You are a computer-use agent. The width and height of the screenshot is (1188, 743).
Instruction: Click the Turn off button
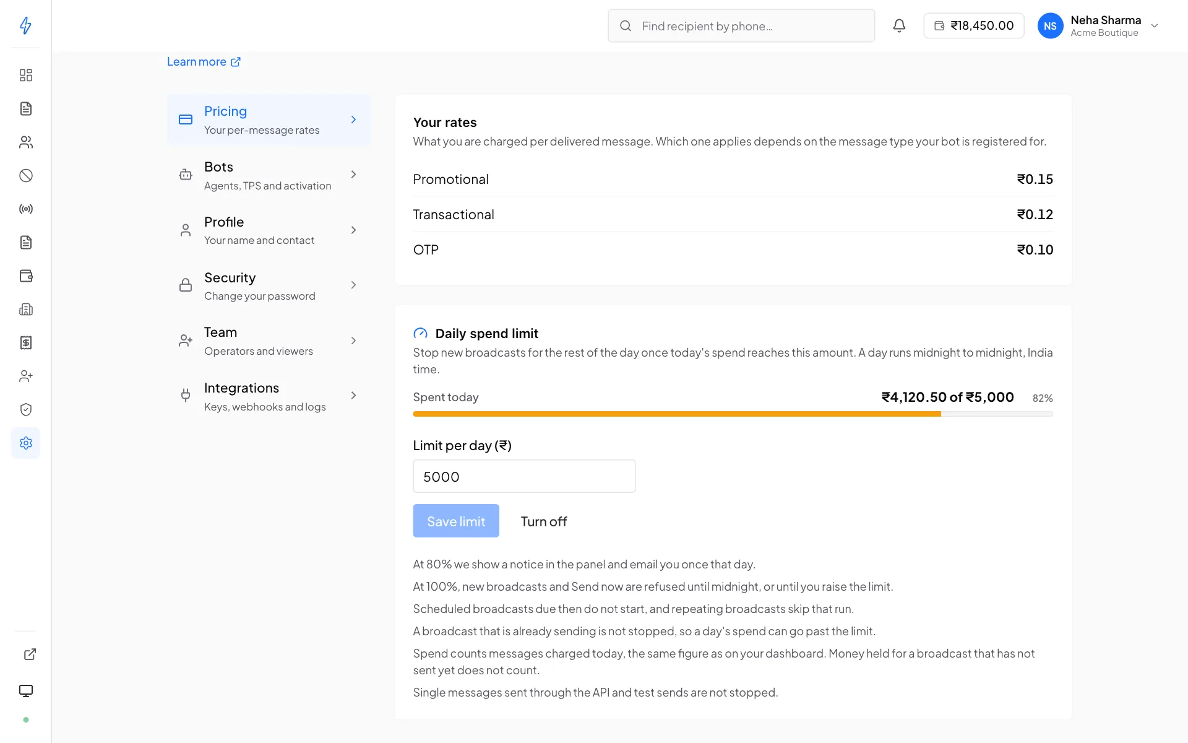click(543, 521)
